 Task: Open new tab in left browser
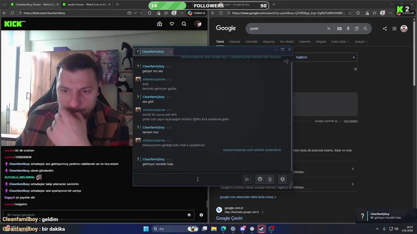click(x=117, y=5)
